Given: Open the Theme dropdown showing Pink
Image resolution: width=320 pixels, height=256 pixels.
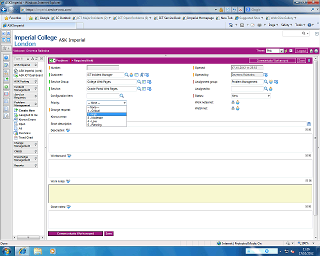Looking at the screenshot, I should click(x=281, y=51).
